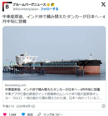108x116 pixels.
Task: Open the bloomberg.com domain link
Action: click(16, 85)
